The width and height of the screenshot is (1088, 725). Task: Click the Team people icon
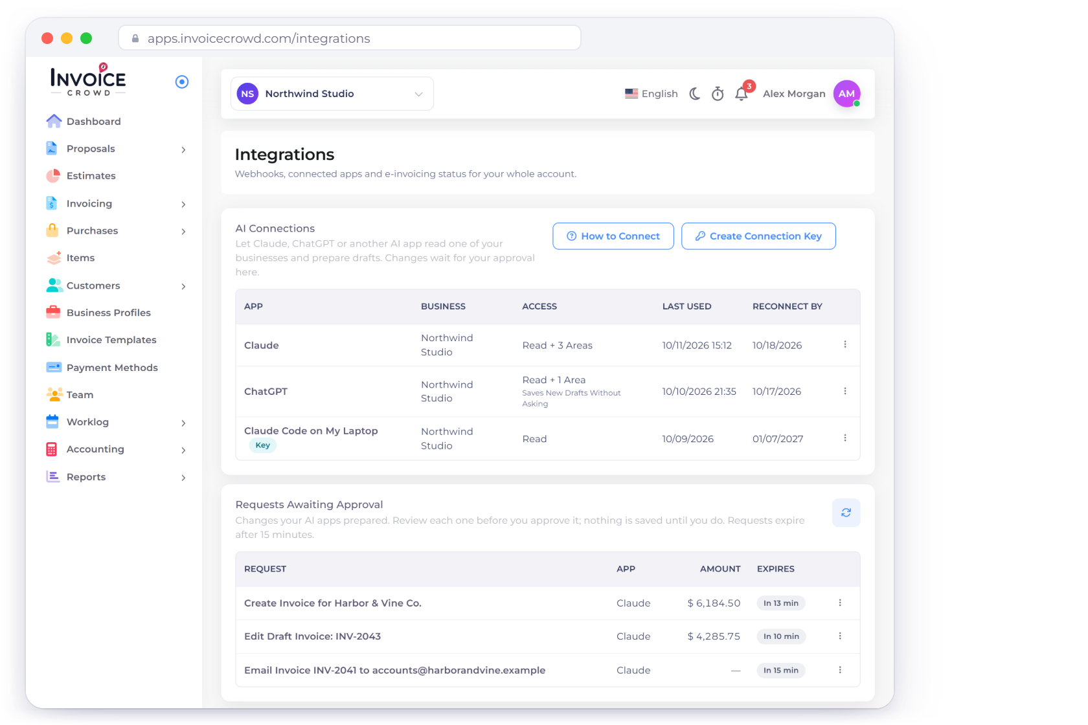point(54,394)
